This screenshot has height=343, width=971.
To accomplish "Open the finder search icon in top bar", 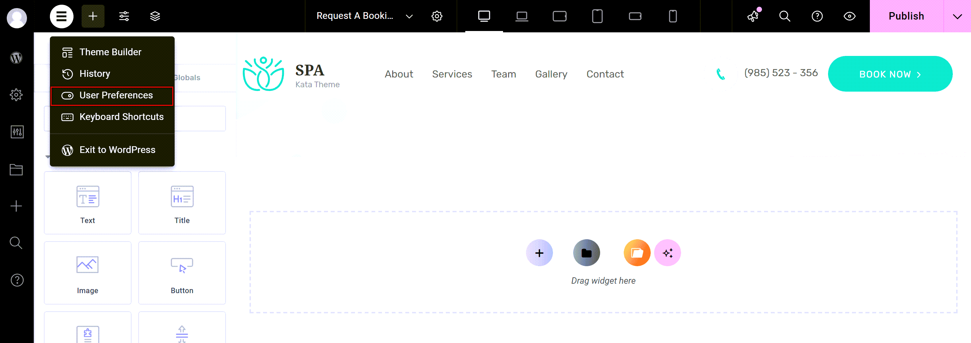I will 785,16.
